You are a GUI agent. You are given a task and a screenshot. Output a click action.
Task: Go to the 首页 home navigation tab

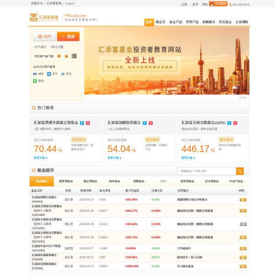tap(149, 22)
